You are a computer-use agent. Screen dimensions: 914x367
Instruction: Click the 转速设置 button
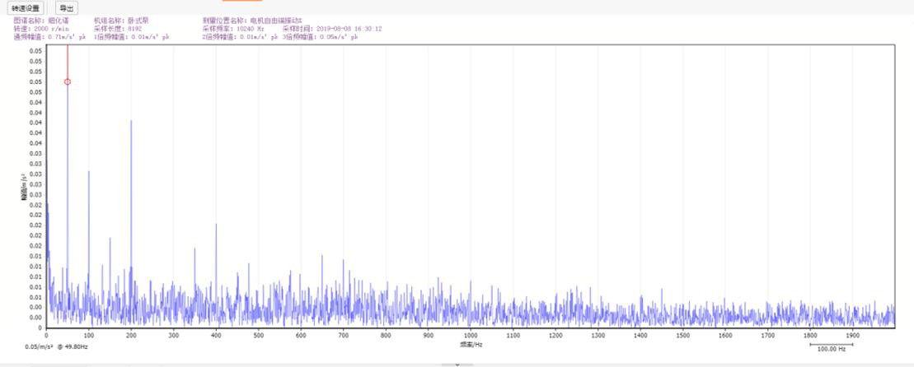tap(26, 7)
